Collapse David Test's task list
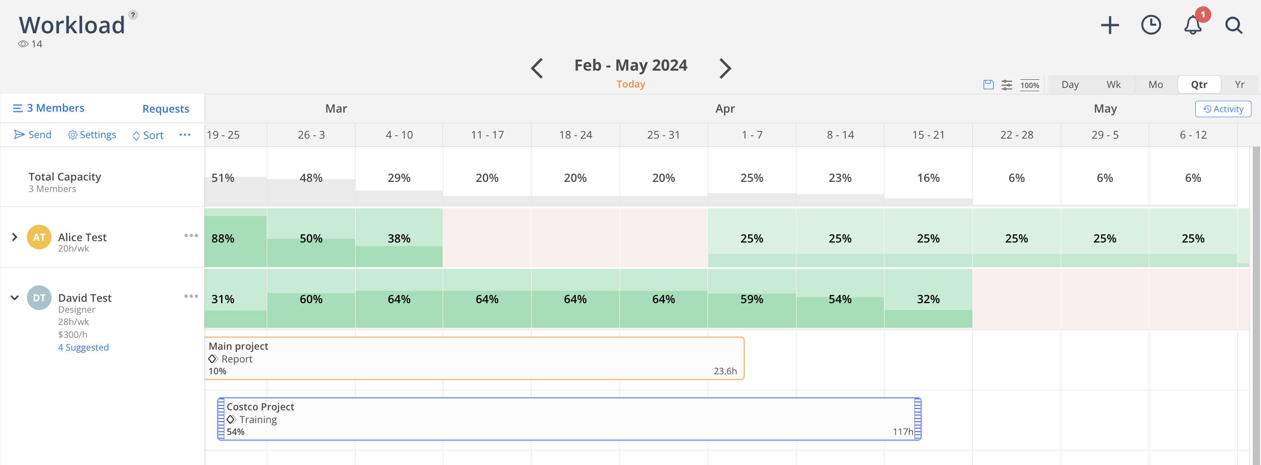 [x=14, y=297]
